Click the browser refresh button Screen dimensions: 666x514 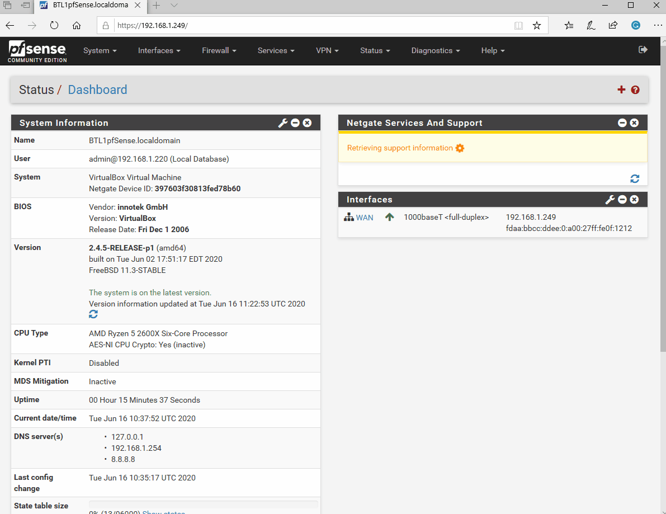coord(54,25)
